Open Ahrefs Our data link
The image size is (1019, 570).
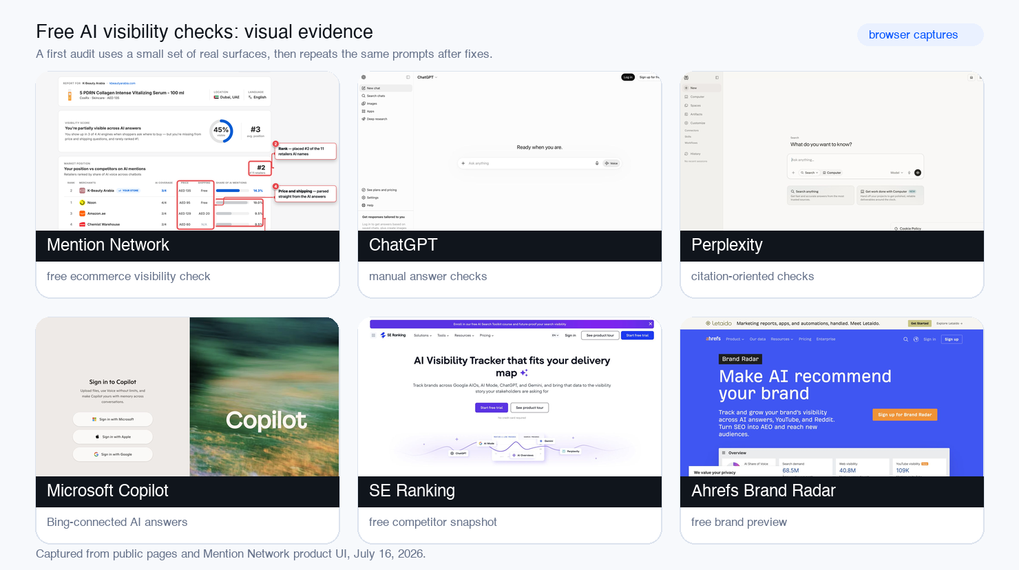click(x=757, y=339)
